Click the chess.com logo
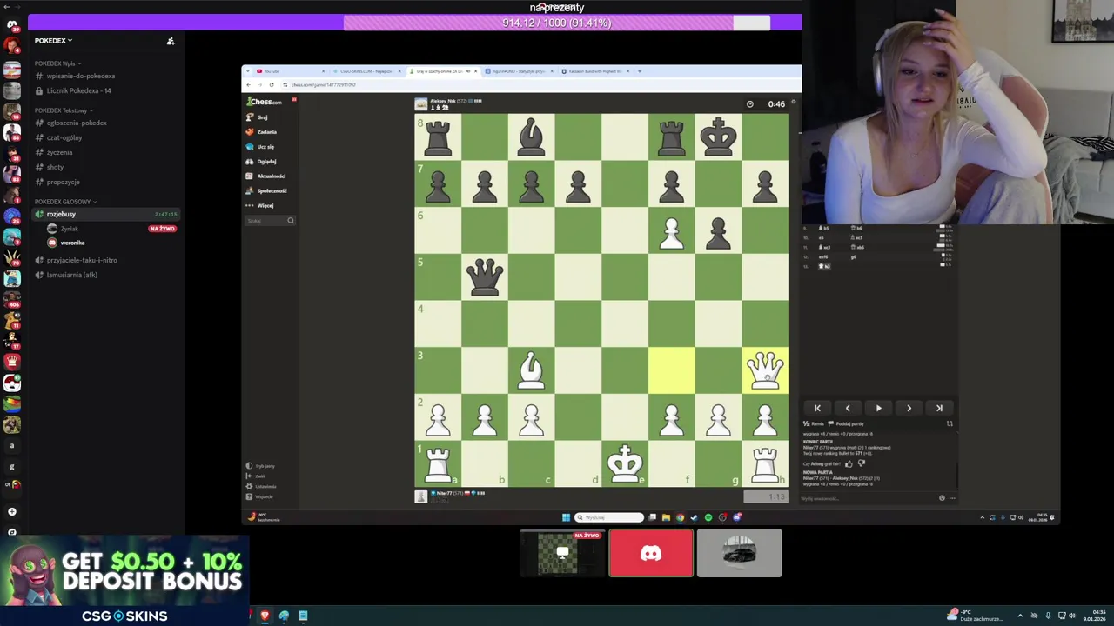1114x626 pixels. (264, 102)
